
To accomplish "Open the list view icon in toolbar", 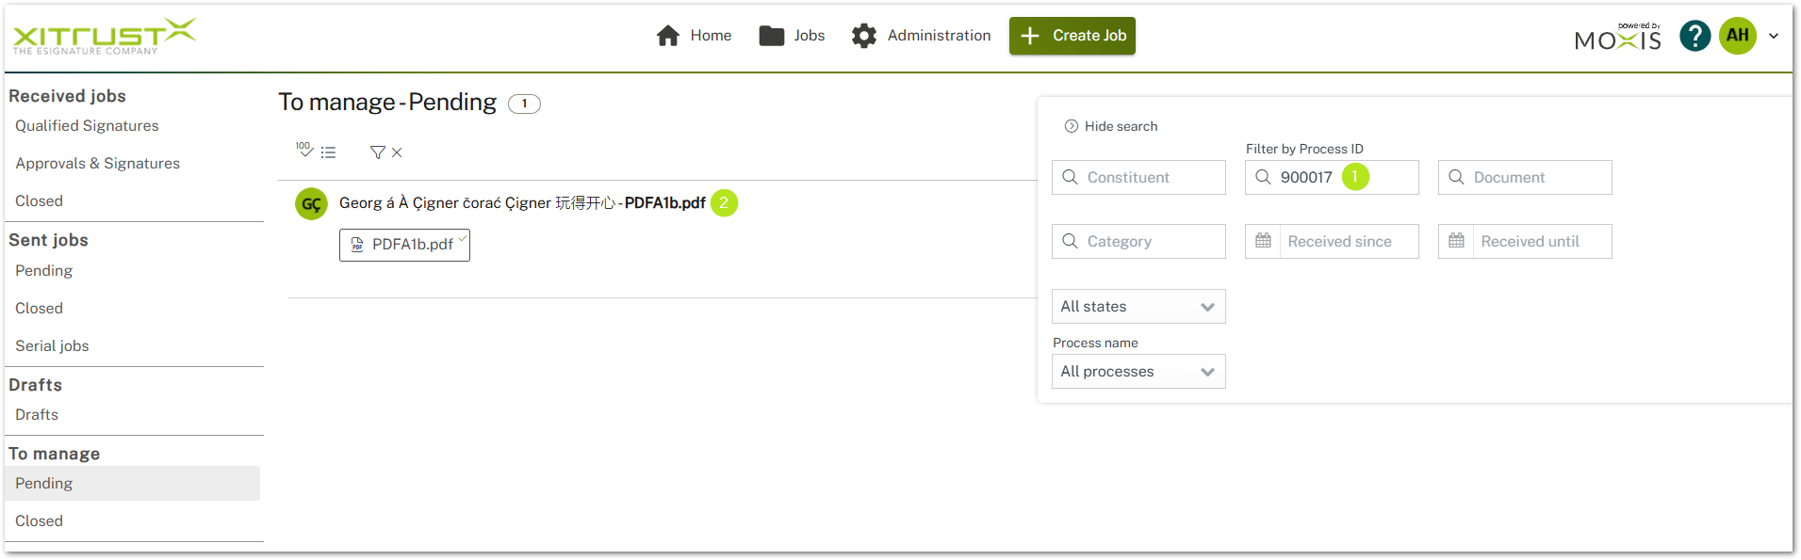I will coord(328,152).
